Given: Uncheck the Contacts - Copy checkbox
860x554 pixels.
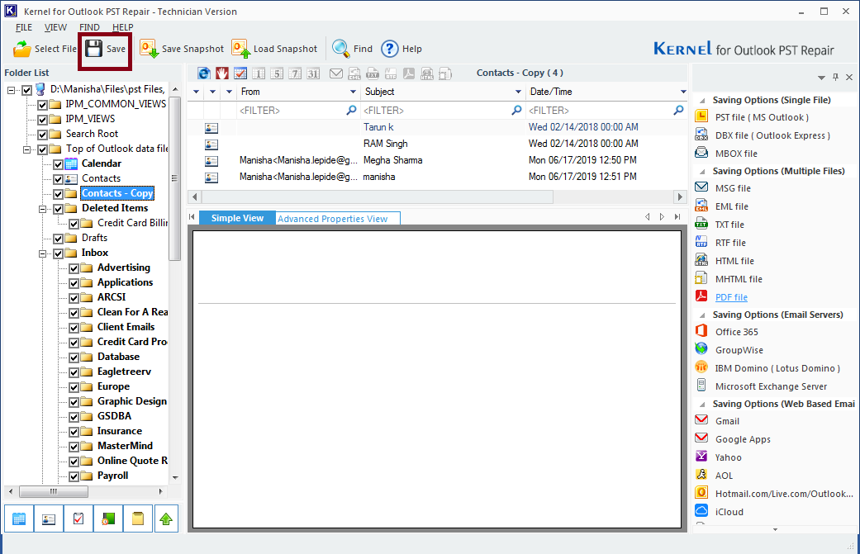Looking at the screenshot, I should point(58,193).
